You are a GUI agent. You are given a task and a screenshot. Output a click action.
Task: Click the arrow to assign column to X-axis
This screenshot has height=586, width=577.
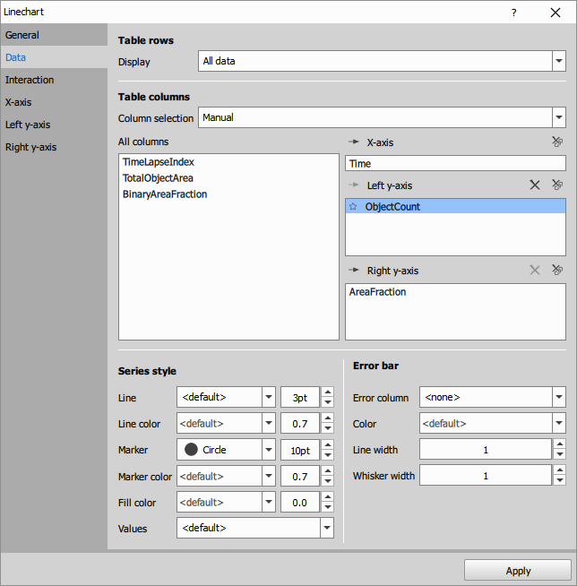pyautogui.click(x=354, y=142)
